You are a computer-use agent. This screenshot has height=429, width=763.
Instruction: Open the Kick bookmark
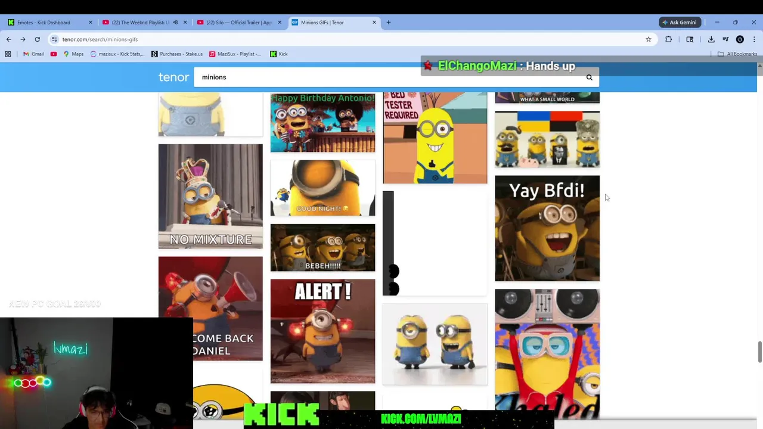point(279,54)
